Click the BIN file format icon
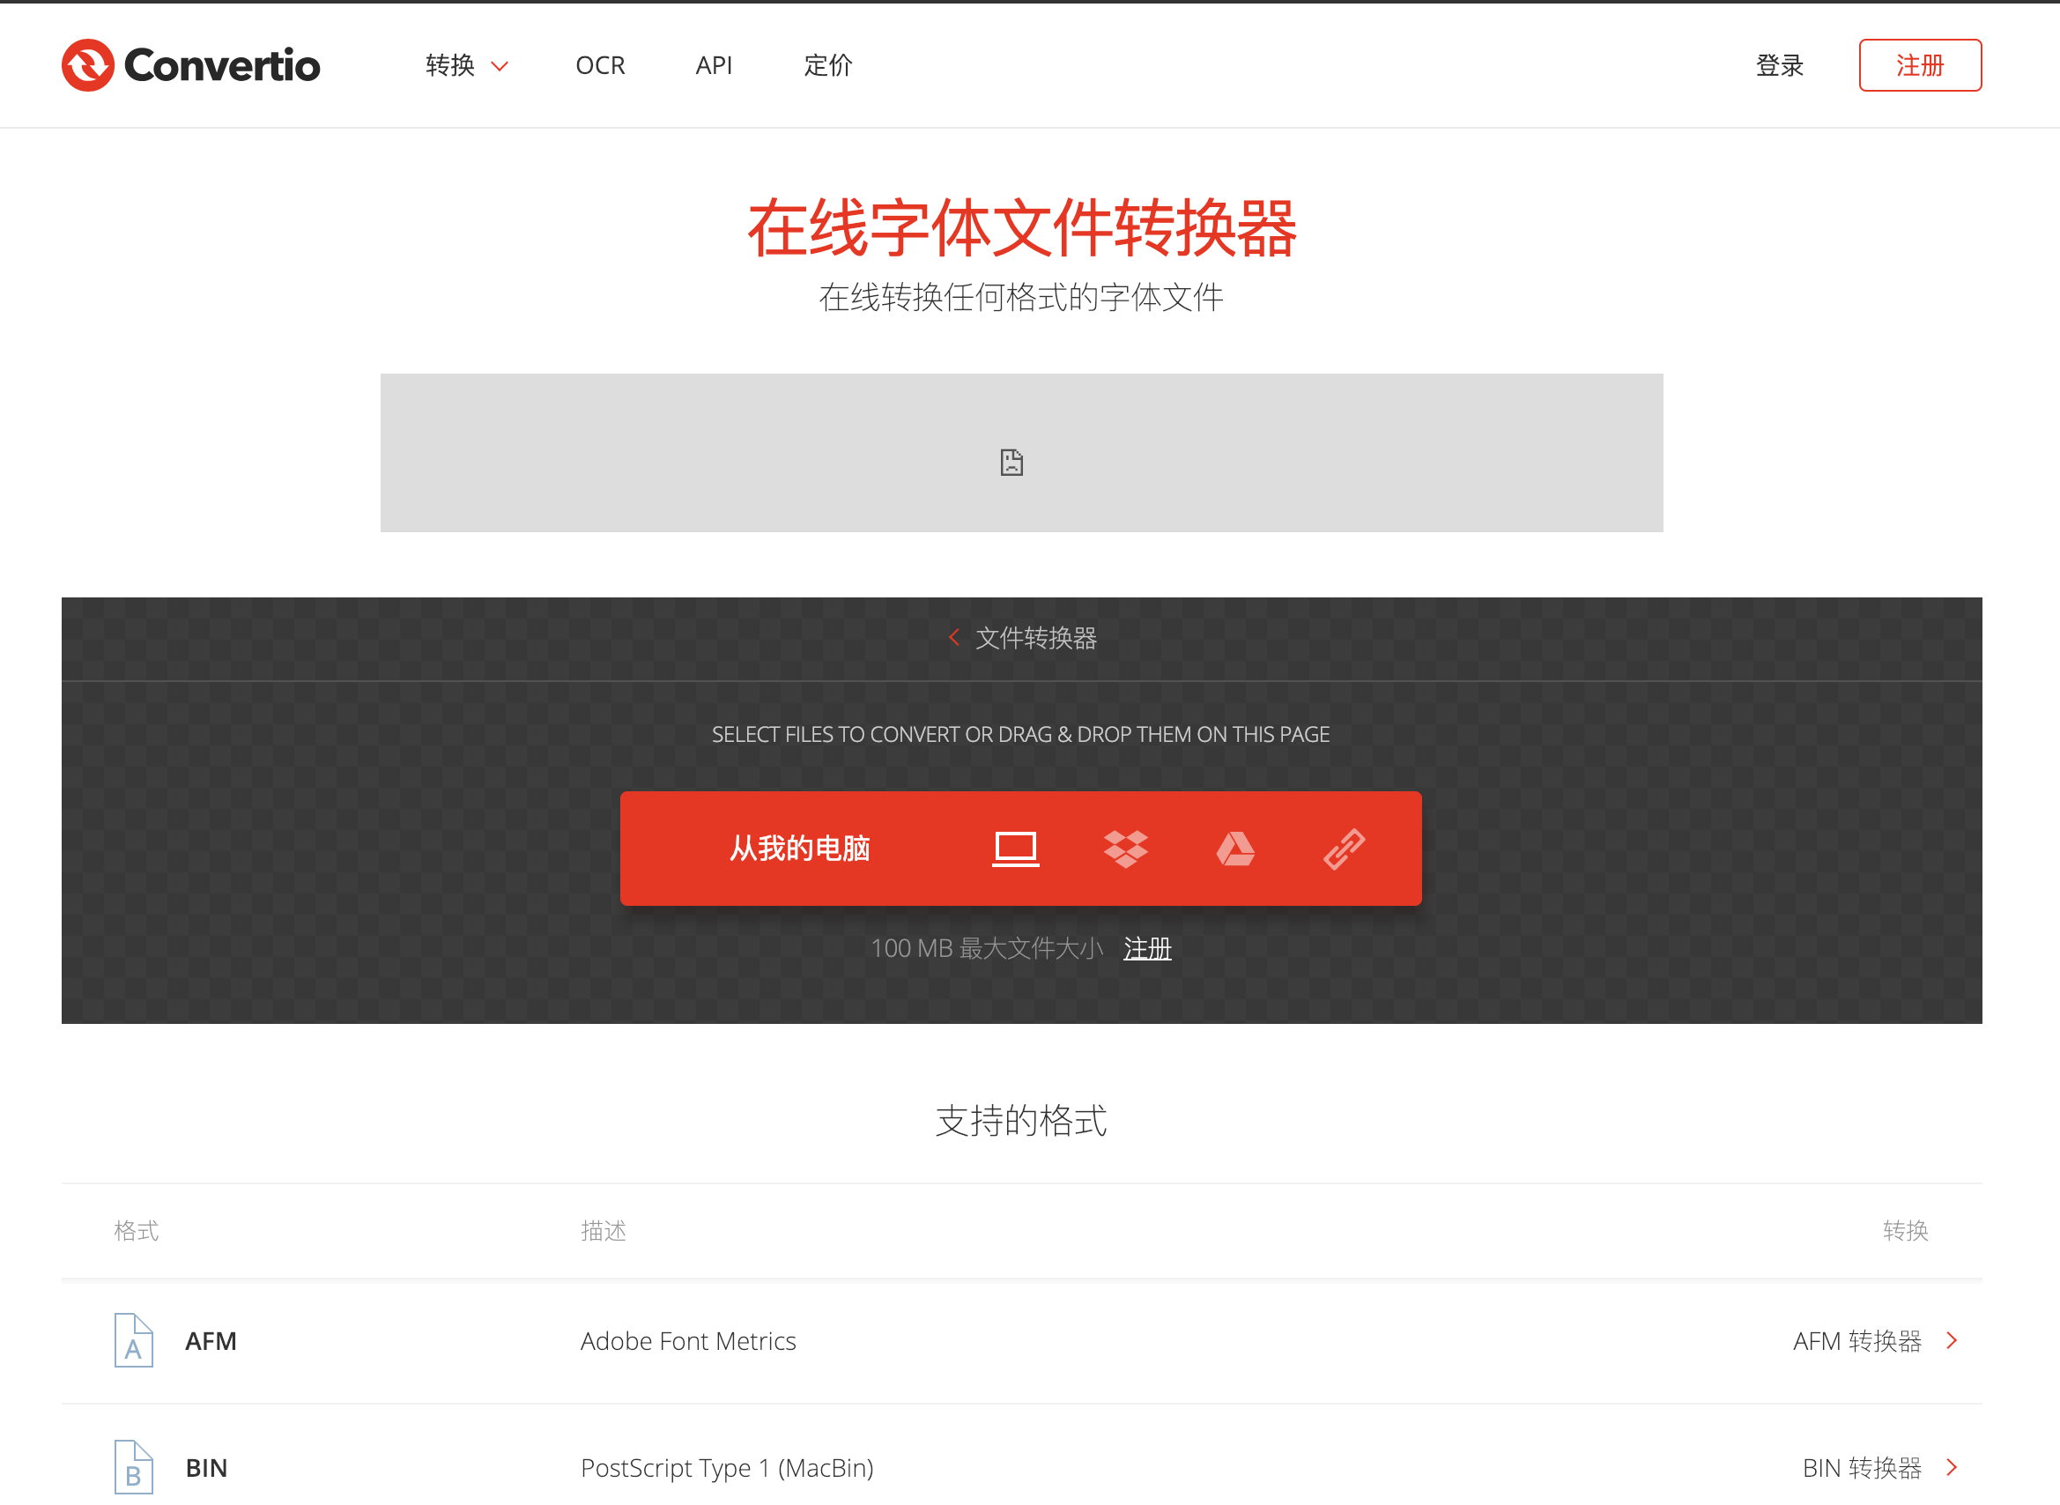 (x=133, y=1467)
